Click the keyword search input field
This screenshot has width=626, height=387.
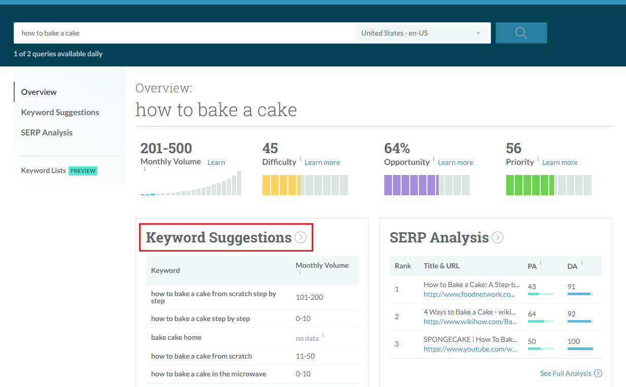(183, 33)
